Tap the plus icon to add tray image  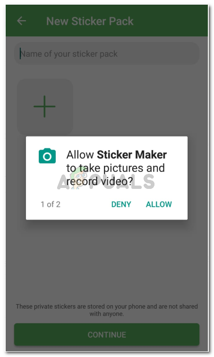coord(44,106)
